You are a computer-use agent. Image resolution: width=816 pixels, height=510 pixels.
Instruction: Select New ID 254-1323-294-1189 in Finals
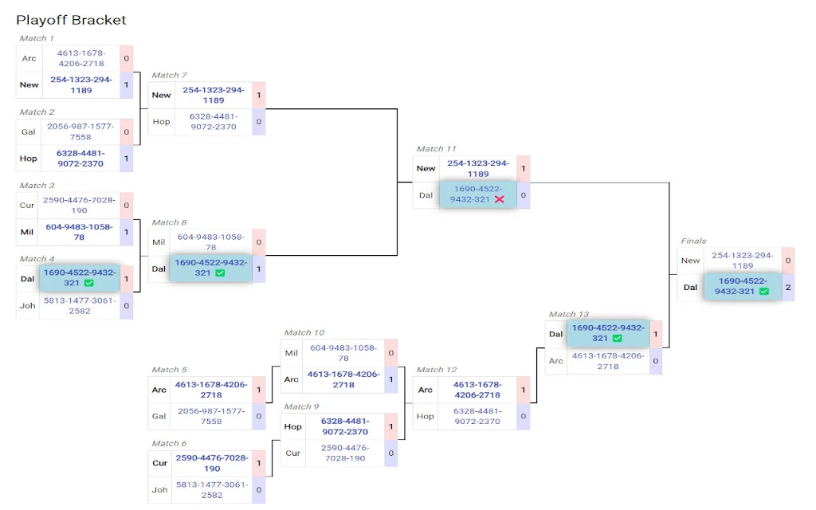coord(743,261)
